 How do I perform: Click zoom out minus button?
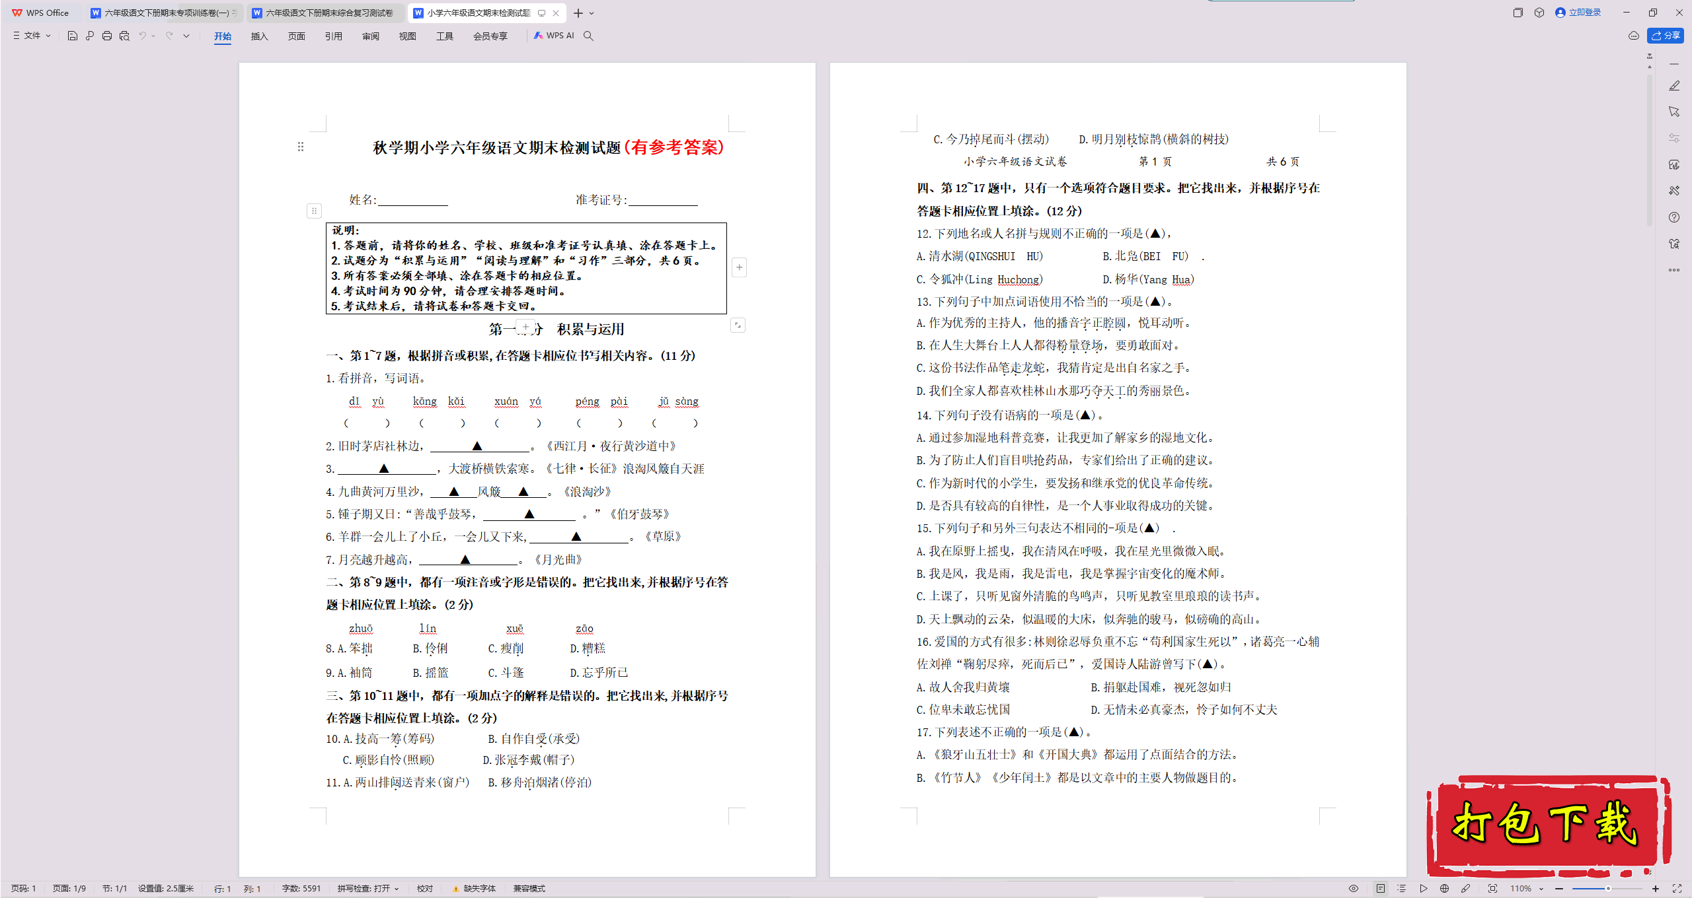1559,889
